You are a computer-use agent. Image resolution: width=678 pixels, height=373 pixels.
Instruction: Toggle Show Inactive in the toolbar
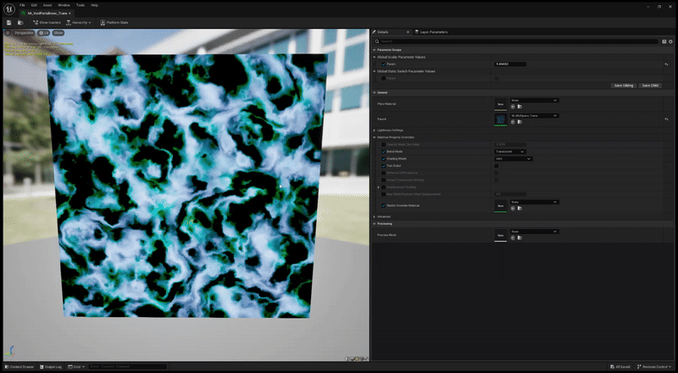(47, 23)
